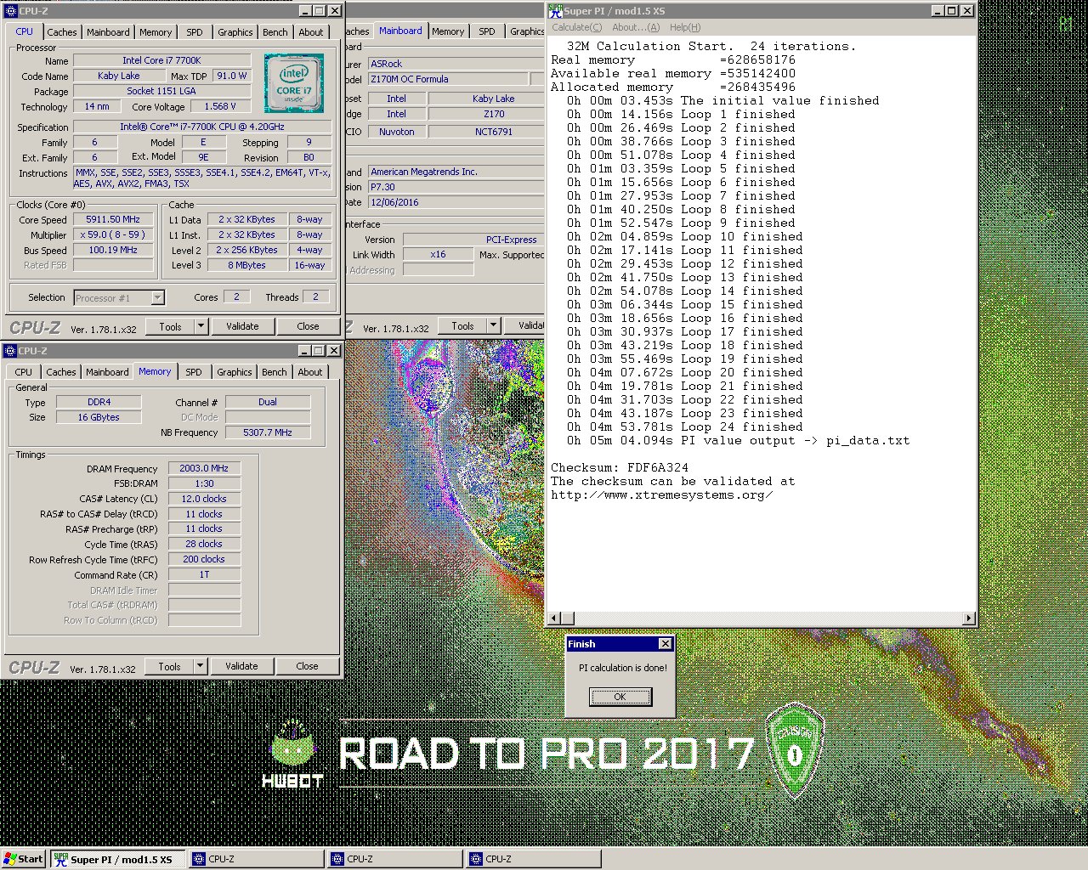
Task: Click Super PI horizontal scrollbar left arrow
Action: [x=555, y=619]
